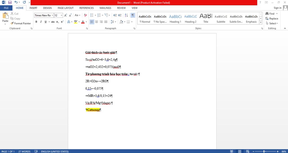Click the Subscript x₂ icon

[57, 22]
